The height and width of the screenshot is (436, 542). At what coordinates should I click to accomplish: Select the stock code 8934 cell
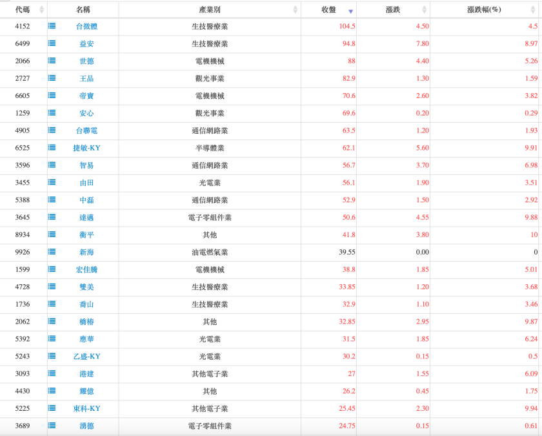(x=23, y=235)
